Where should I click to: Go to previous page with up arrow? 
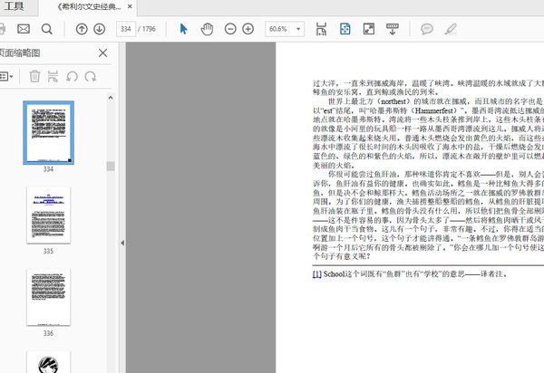point(82,29)
